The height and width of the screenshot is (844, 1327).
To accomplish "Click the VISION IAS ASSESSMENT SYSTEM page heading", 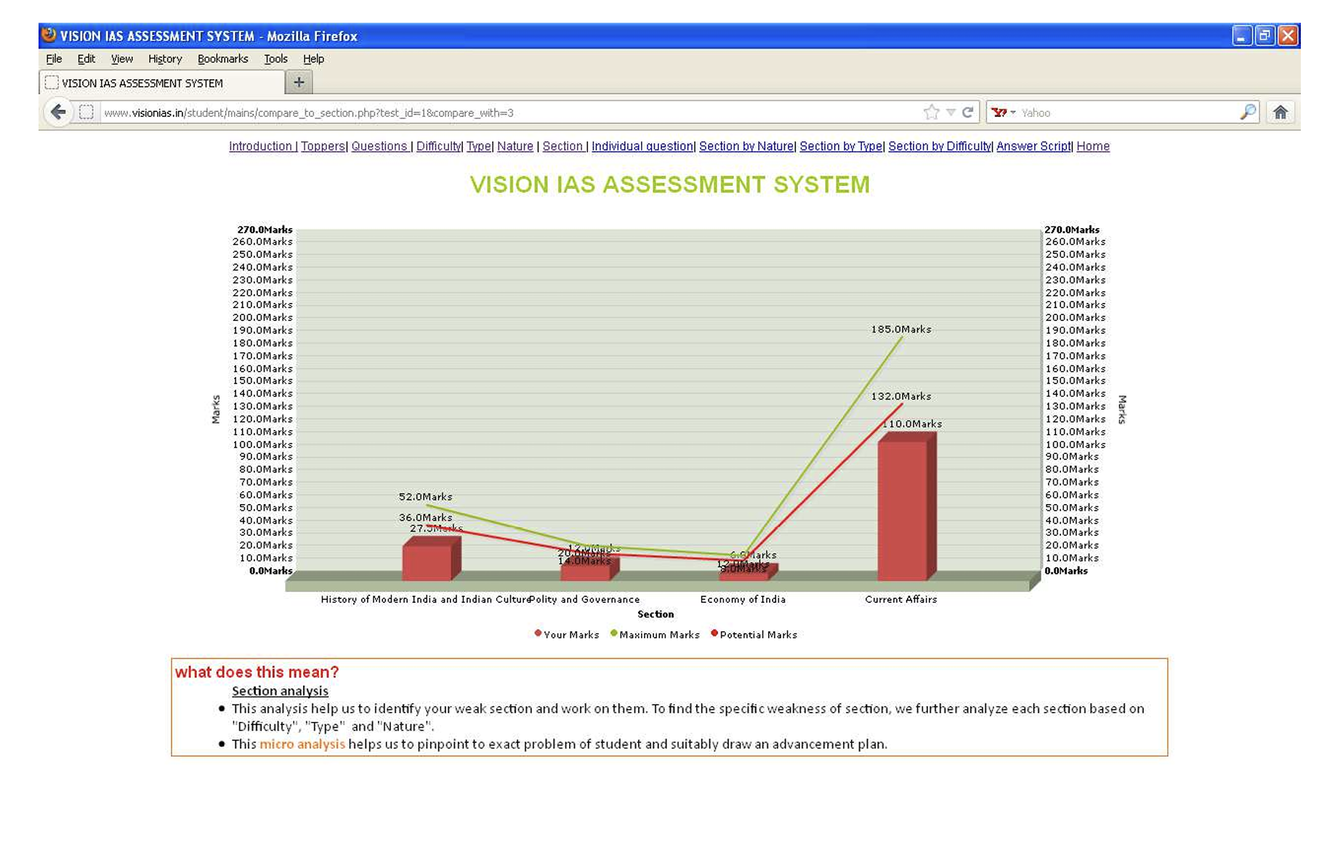I will pyautogui.click(x=669, y=184).
